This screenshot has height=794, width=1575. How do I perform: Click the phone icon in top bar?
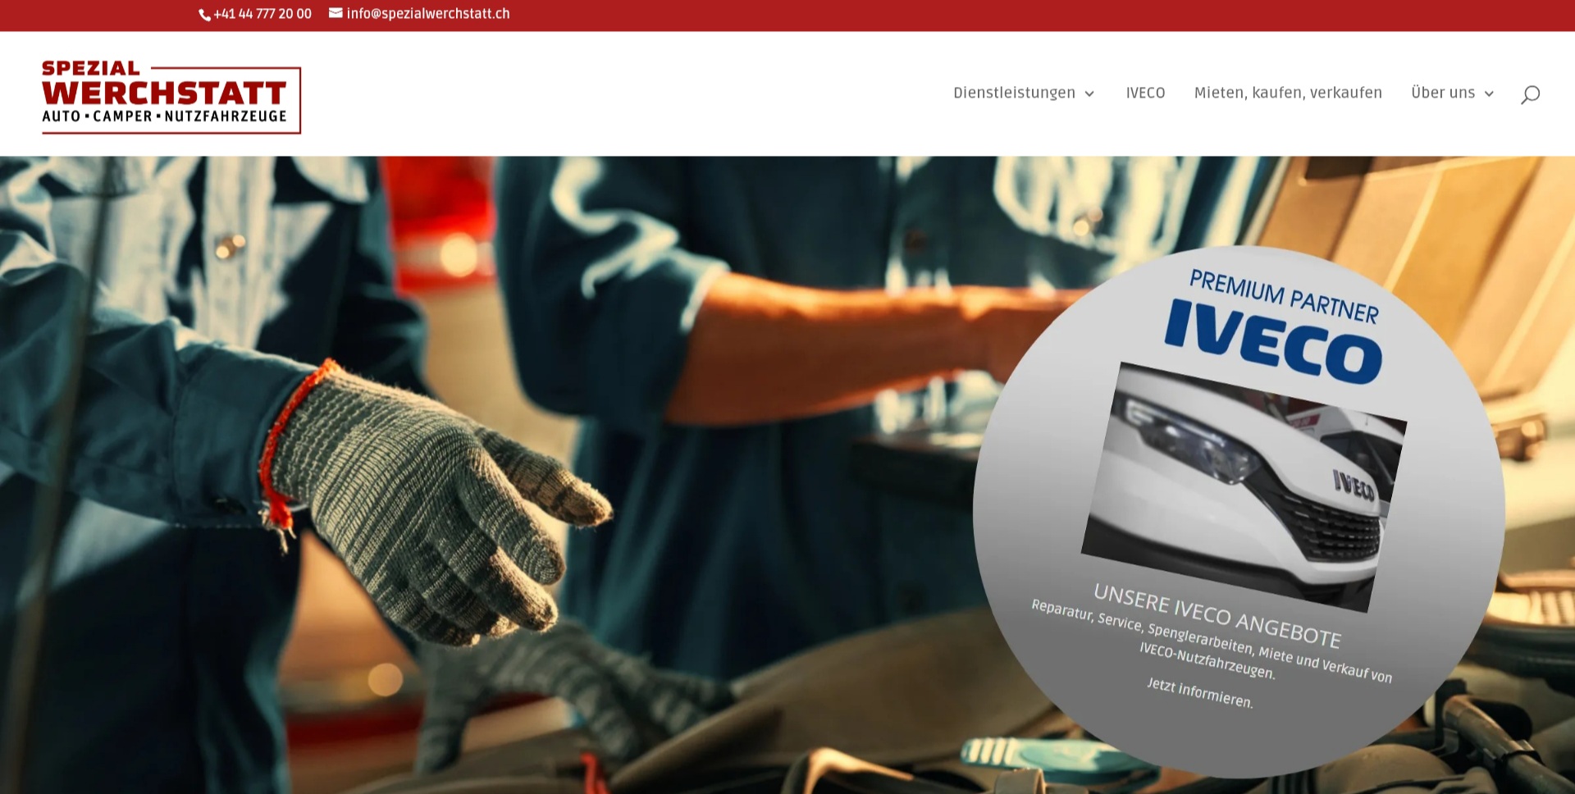pos(204,15)
